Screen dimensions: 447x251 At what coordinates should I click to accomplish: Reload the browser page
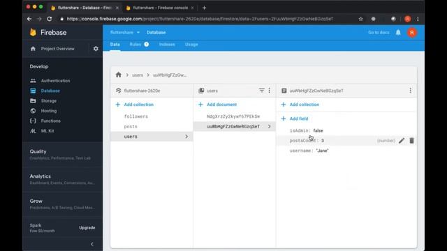pyautogui.click(x=50, y=19)
